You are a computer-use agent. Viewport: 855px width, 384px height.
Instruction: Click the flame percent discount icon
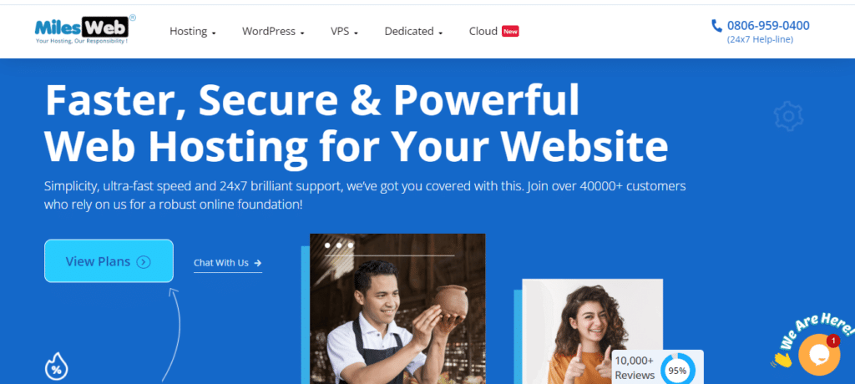[x=56, y=366]
